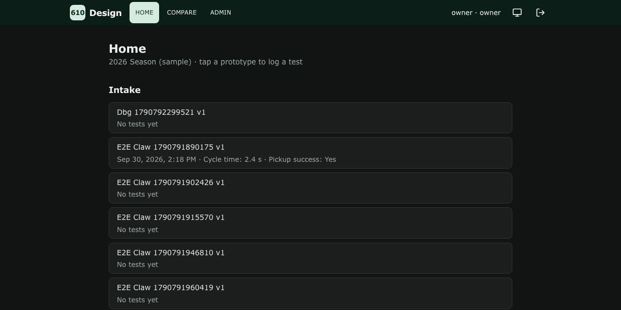Open prototype E2E Claw 1790791890175 v1
Screen dimensions: 621x310
310,153
